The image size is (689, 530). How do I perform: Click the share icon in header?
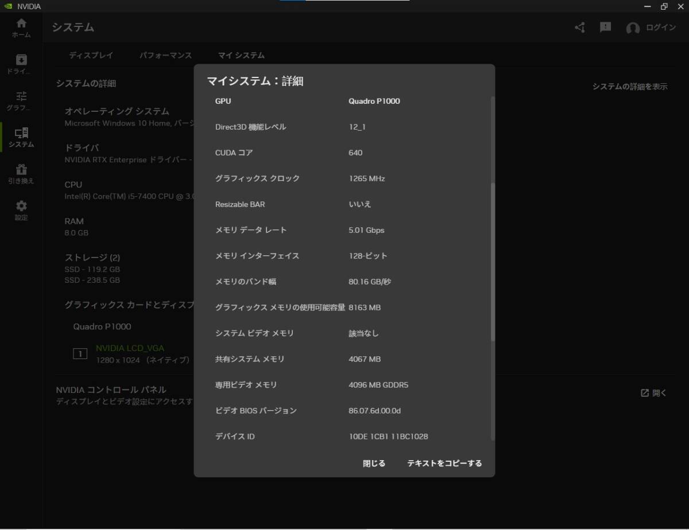580,28
